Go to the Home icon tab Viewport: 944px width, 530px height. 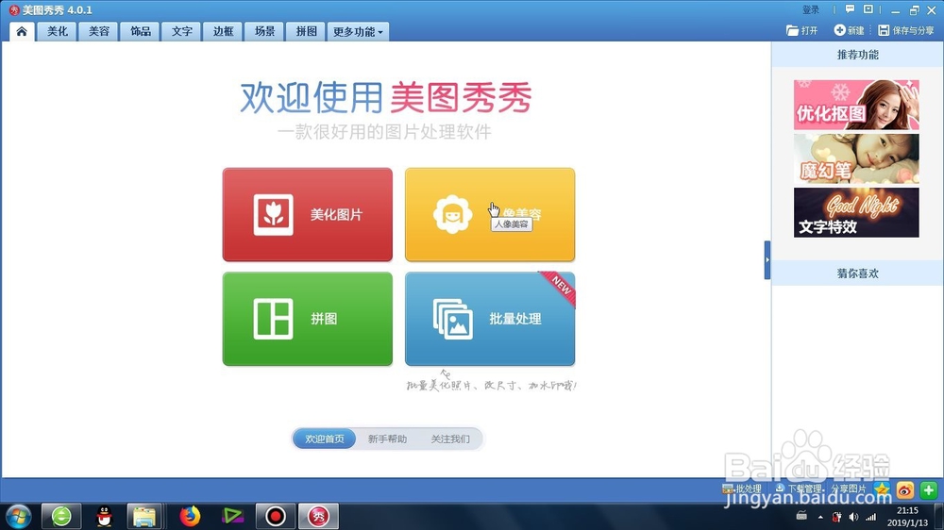(x=22, y=31)
